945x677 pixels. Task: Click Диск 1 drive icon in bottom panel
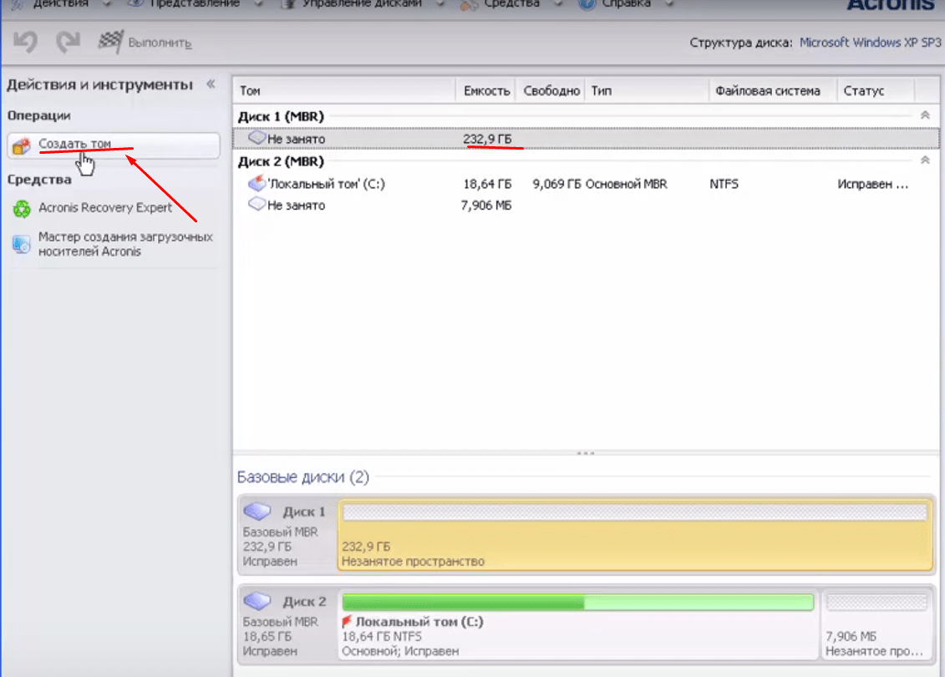258,511
